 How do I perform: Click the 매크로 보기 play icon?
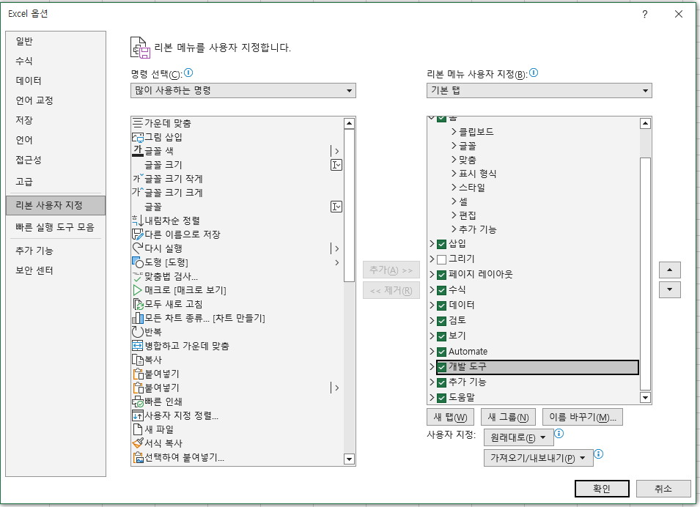(138, 290)
